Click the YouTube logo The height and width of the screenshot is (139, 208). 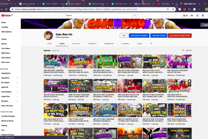click(x=7, y=15)
